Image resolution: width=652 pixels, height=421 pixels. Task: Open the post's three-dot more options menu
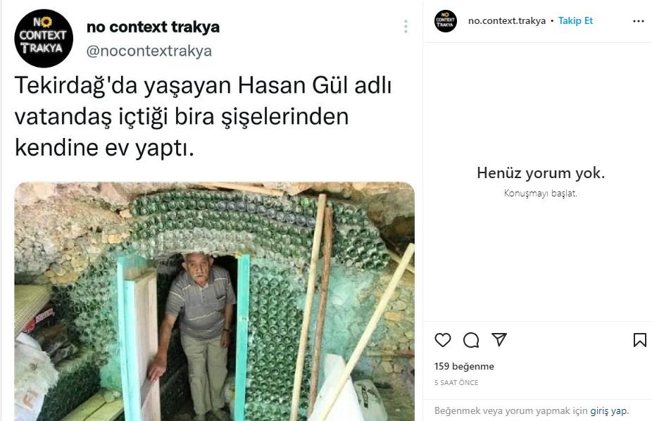click(639, 21)
